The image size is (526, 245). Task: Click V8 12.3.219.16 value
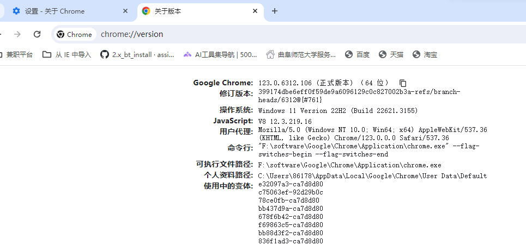coord(285,121)
